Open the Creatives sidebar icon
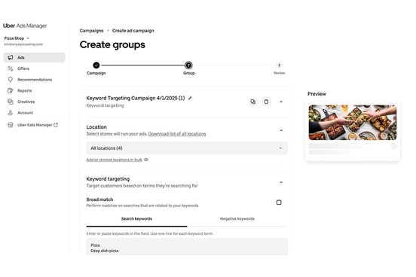The height and width of the screenshot is (277, 416). [11, 102]
